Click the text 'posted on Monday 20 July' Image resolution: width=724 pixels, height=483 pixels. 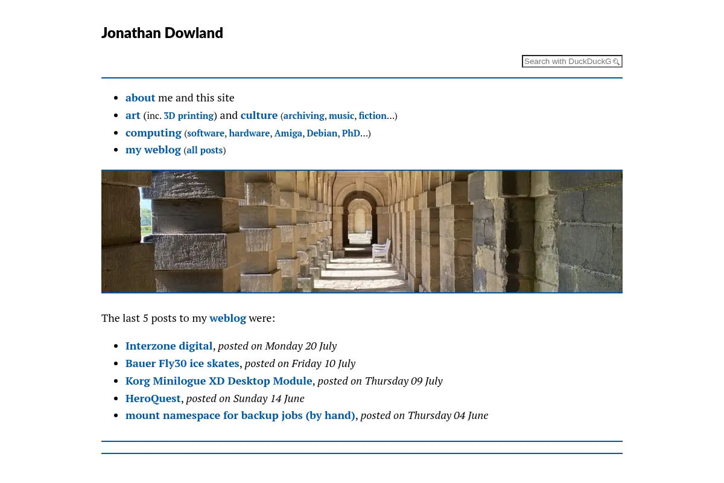(277, 346)
